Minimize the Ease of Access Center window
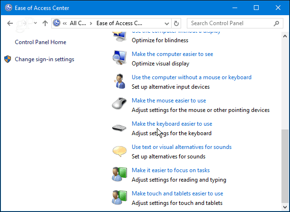Image resolution: width=290 pixels, height=212 pixels. pos(235,8)
